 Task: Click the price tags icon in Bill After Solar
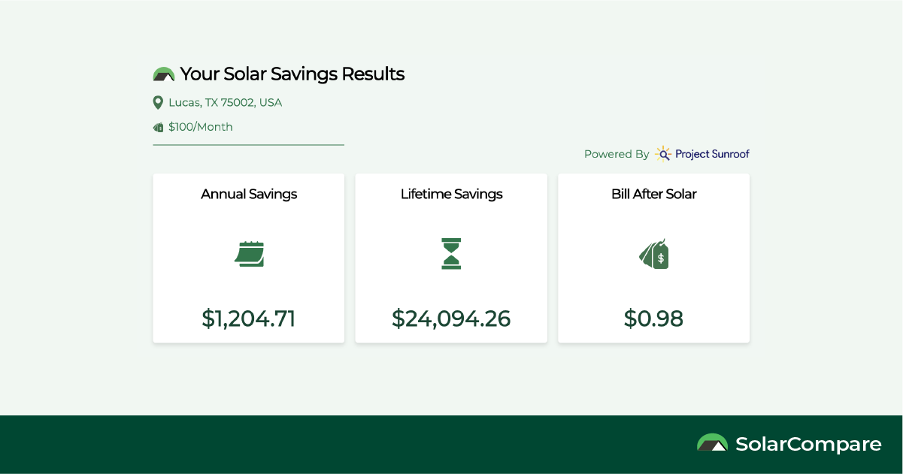point(653,254)
